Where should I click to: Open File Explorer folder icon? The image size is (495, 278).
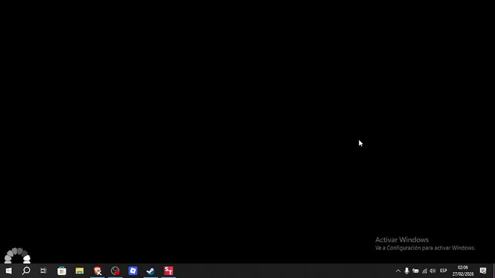coord(79,271)
